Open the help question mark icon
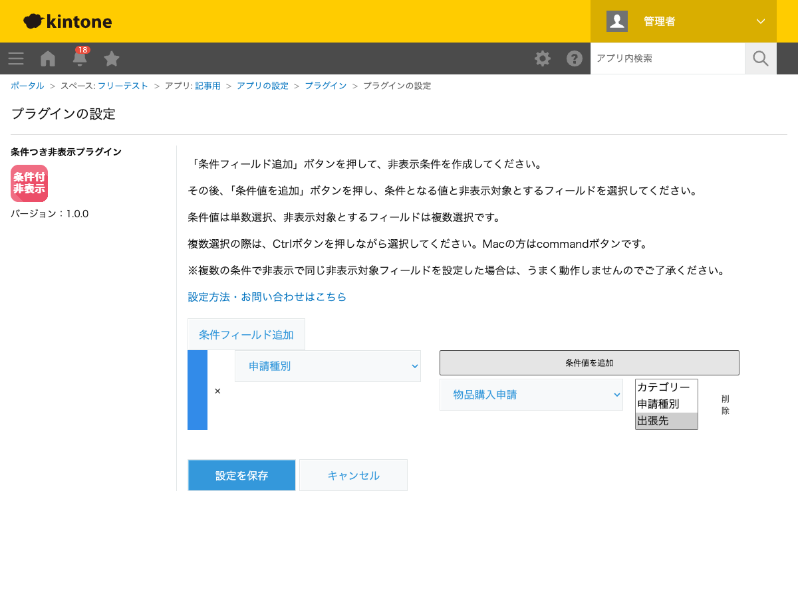 tap(575, 58)
